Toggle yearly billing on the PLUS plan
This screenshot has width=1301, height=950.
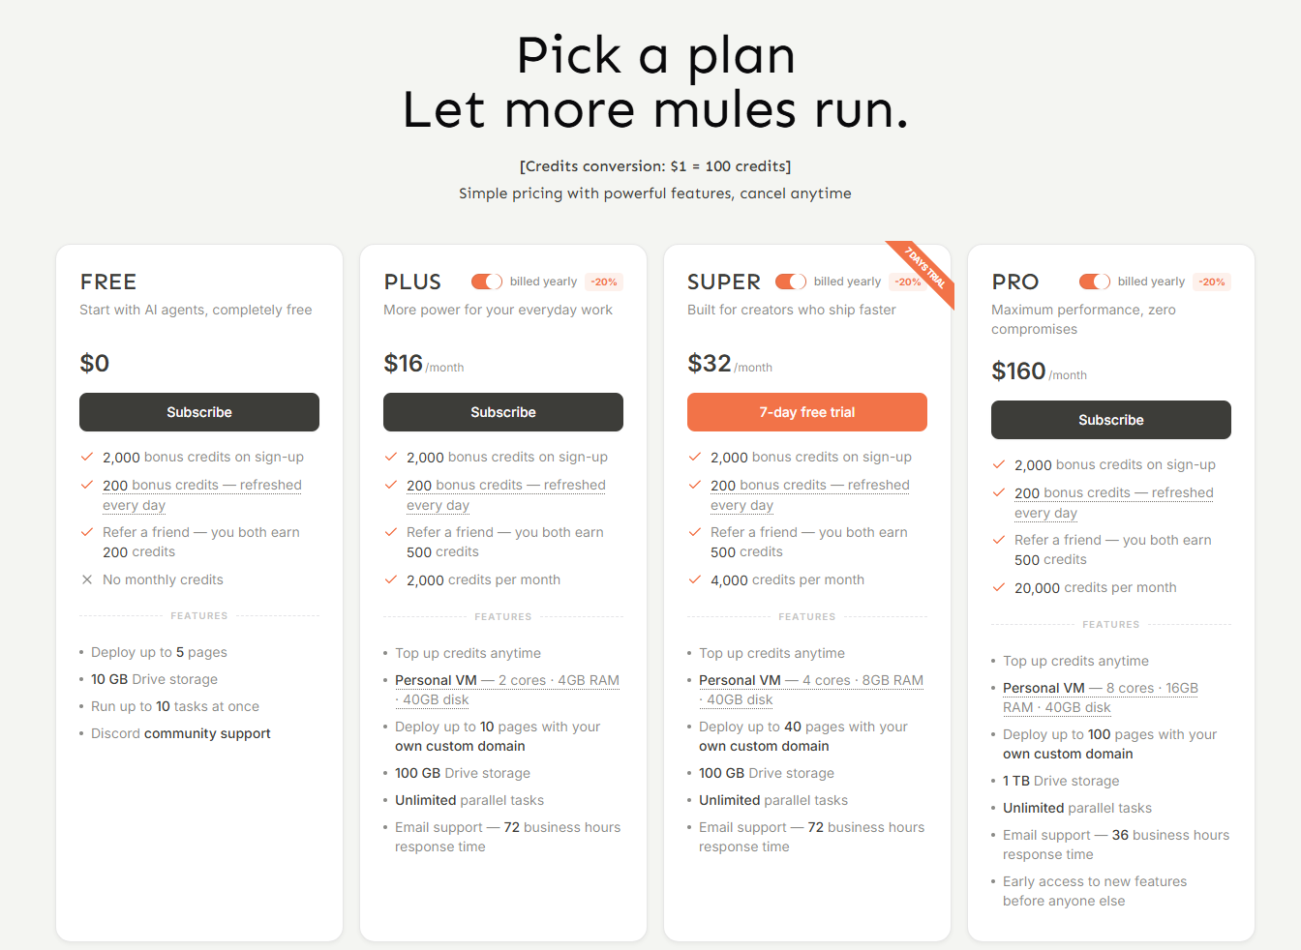[487, 282]
